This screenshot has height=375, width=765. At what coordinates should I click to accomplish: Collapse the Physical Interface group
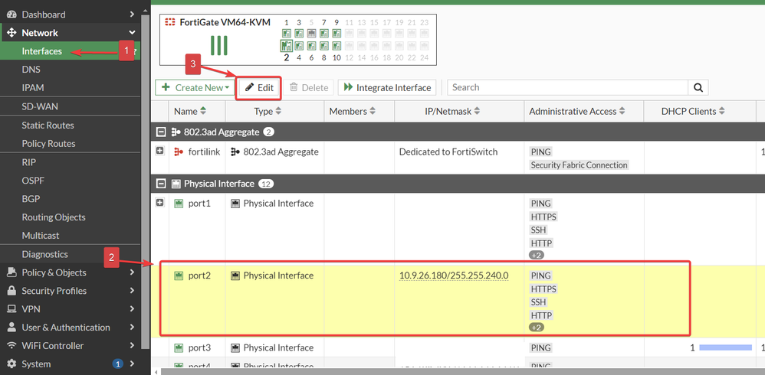point(159,184)
